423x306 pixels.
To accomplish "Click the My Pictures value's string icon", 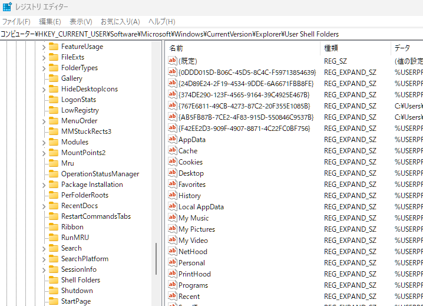I will click(173, 229).
